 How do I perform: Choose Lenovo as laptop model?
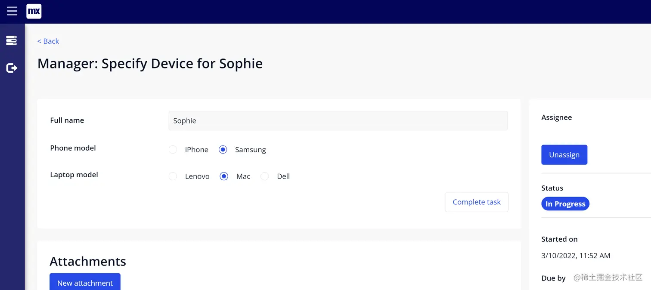[173, 176]
